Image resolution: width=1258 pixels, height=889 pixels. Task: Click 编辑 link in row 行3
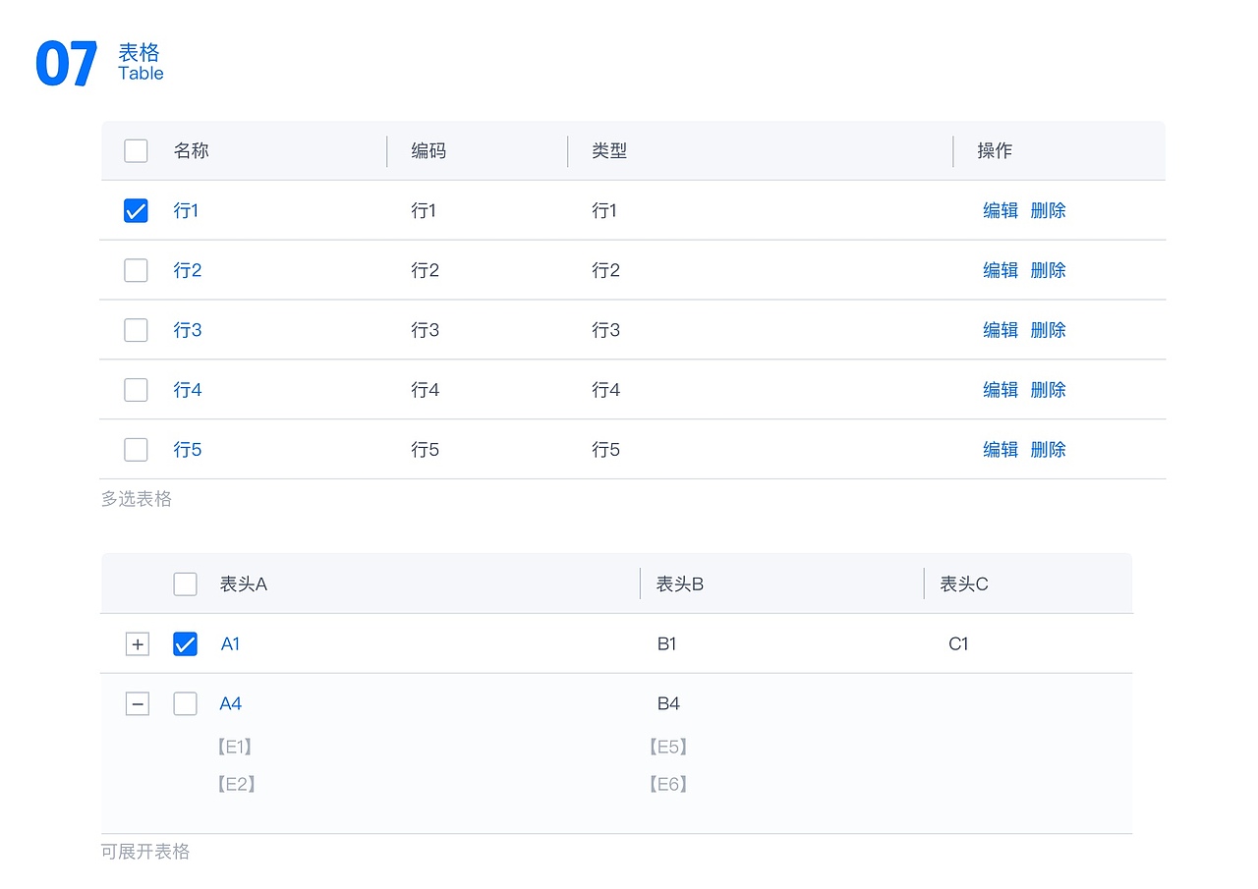click(x=1001, y=330)
